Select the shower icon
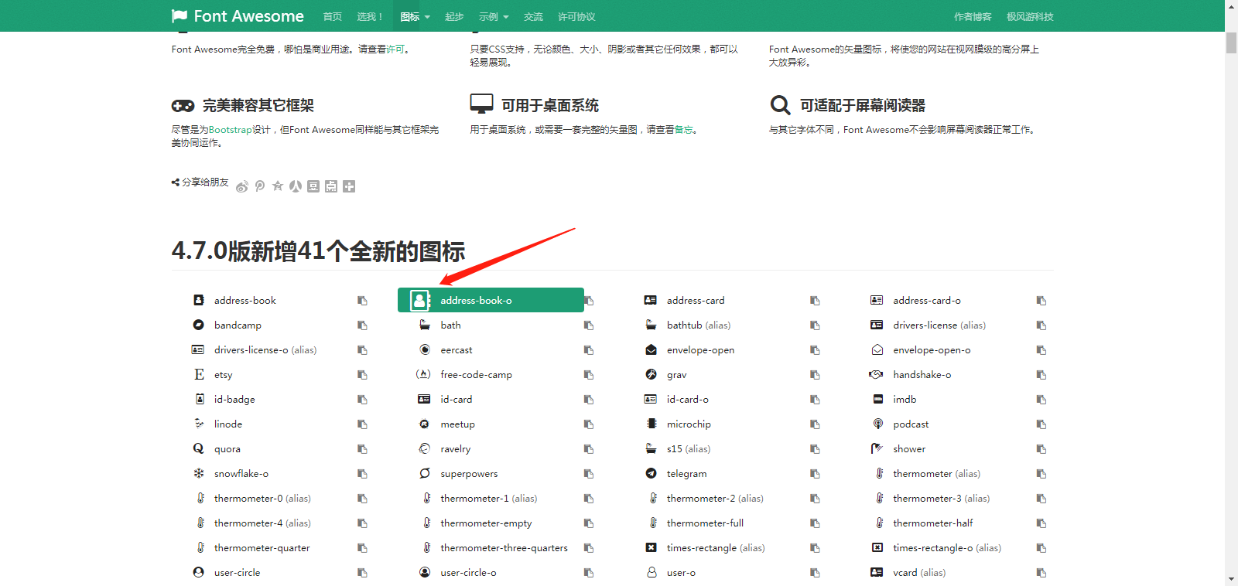Screen dimensions: 1238x586 [x=877, y=448]
